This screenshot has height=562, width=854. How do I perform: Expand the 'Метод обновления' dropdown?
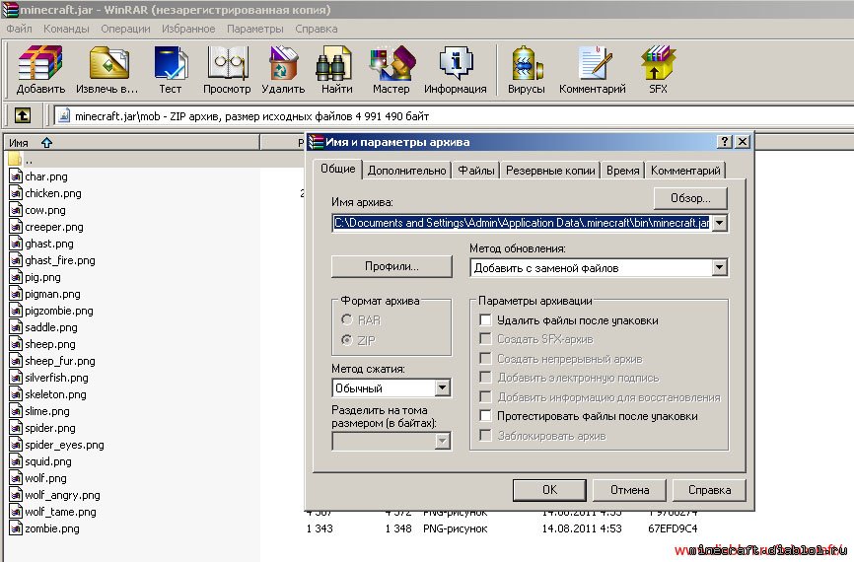click(x=719, y=267)
